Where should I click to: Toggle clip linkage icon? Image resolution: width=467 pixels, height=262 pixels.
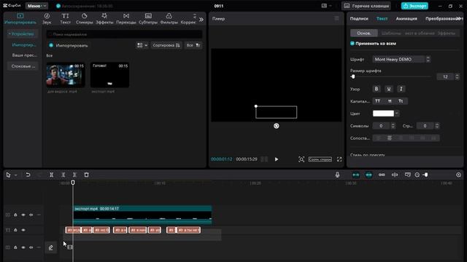(382, 175)
